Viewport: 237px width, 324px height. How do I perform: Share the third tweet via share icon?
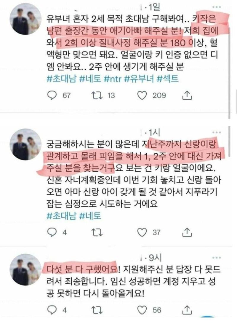point(187,310)
